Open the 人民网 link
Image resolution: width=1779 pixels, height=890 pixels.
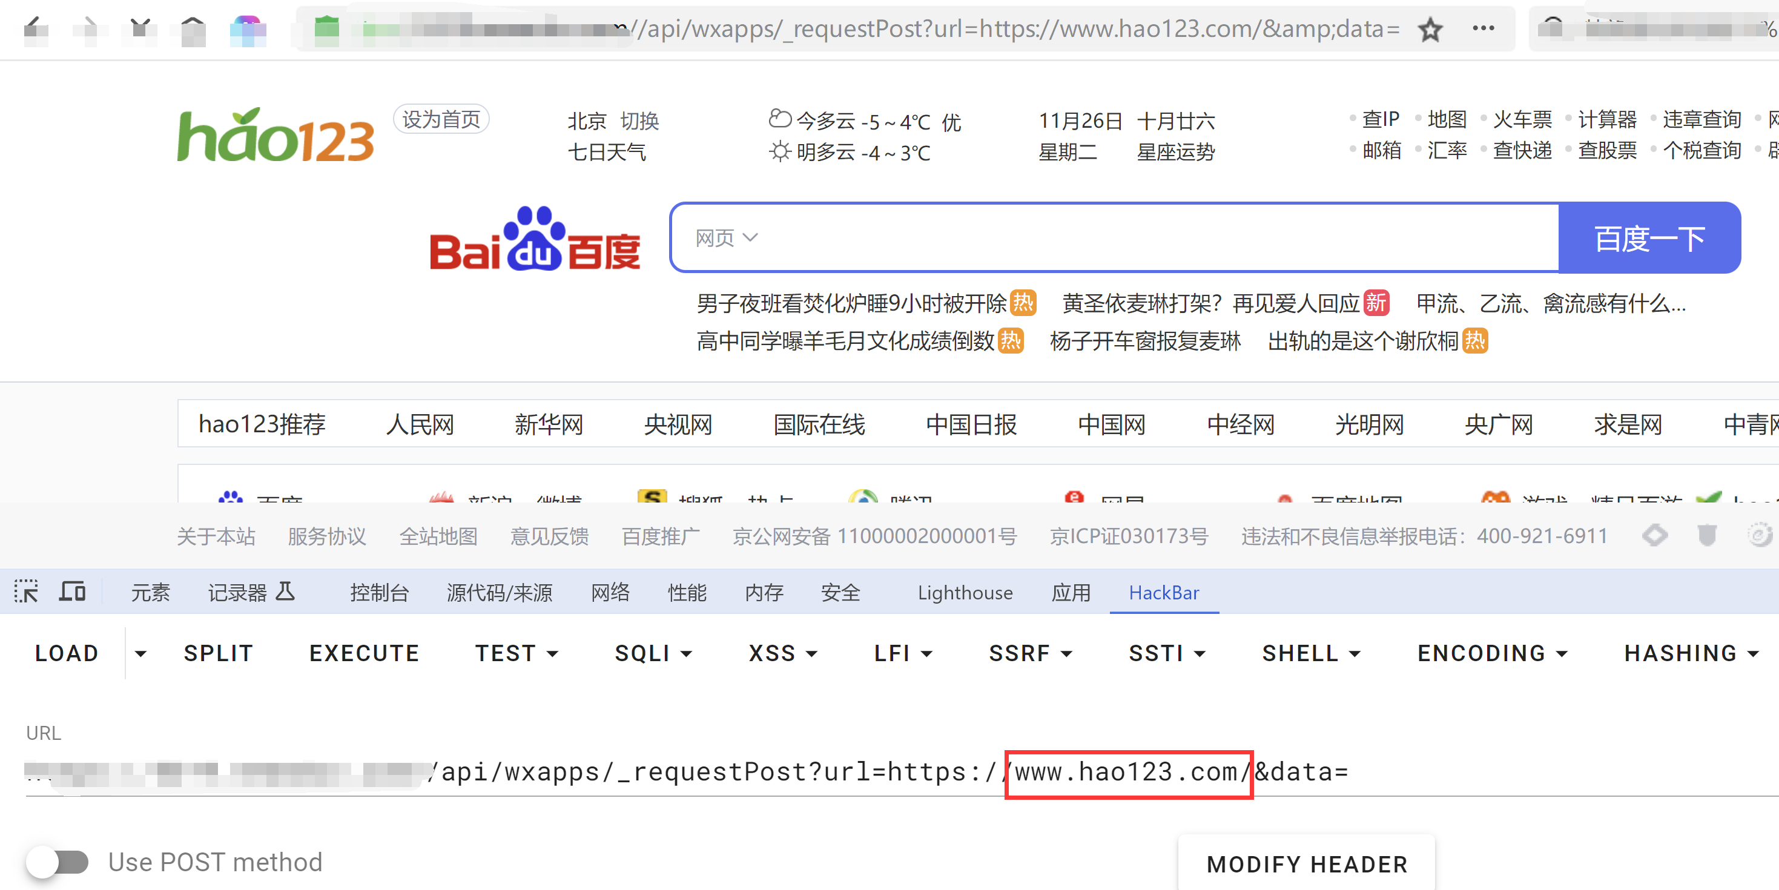tap(420, 424)
